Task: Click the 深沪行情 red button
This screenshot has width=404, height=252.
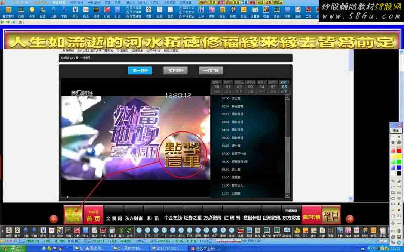Action: point(311,215)
